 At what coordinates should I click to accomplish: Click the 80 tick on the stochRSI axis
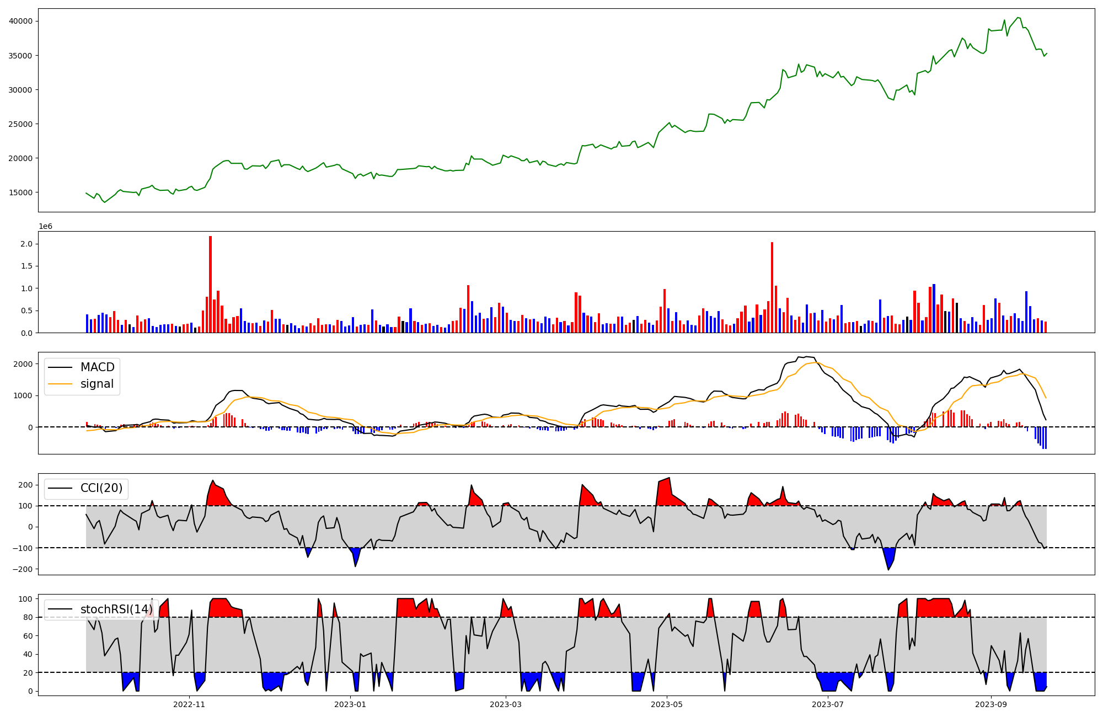point(28,617)
